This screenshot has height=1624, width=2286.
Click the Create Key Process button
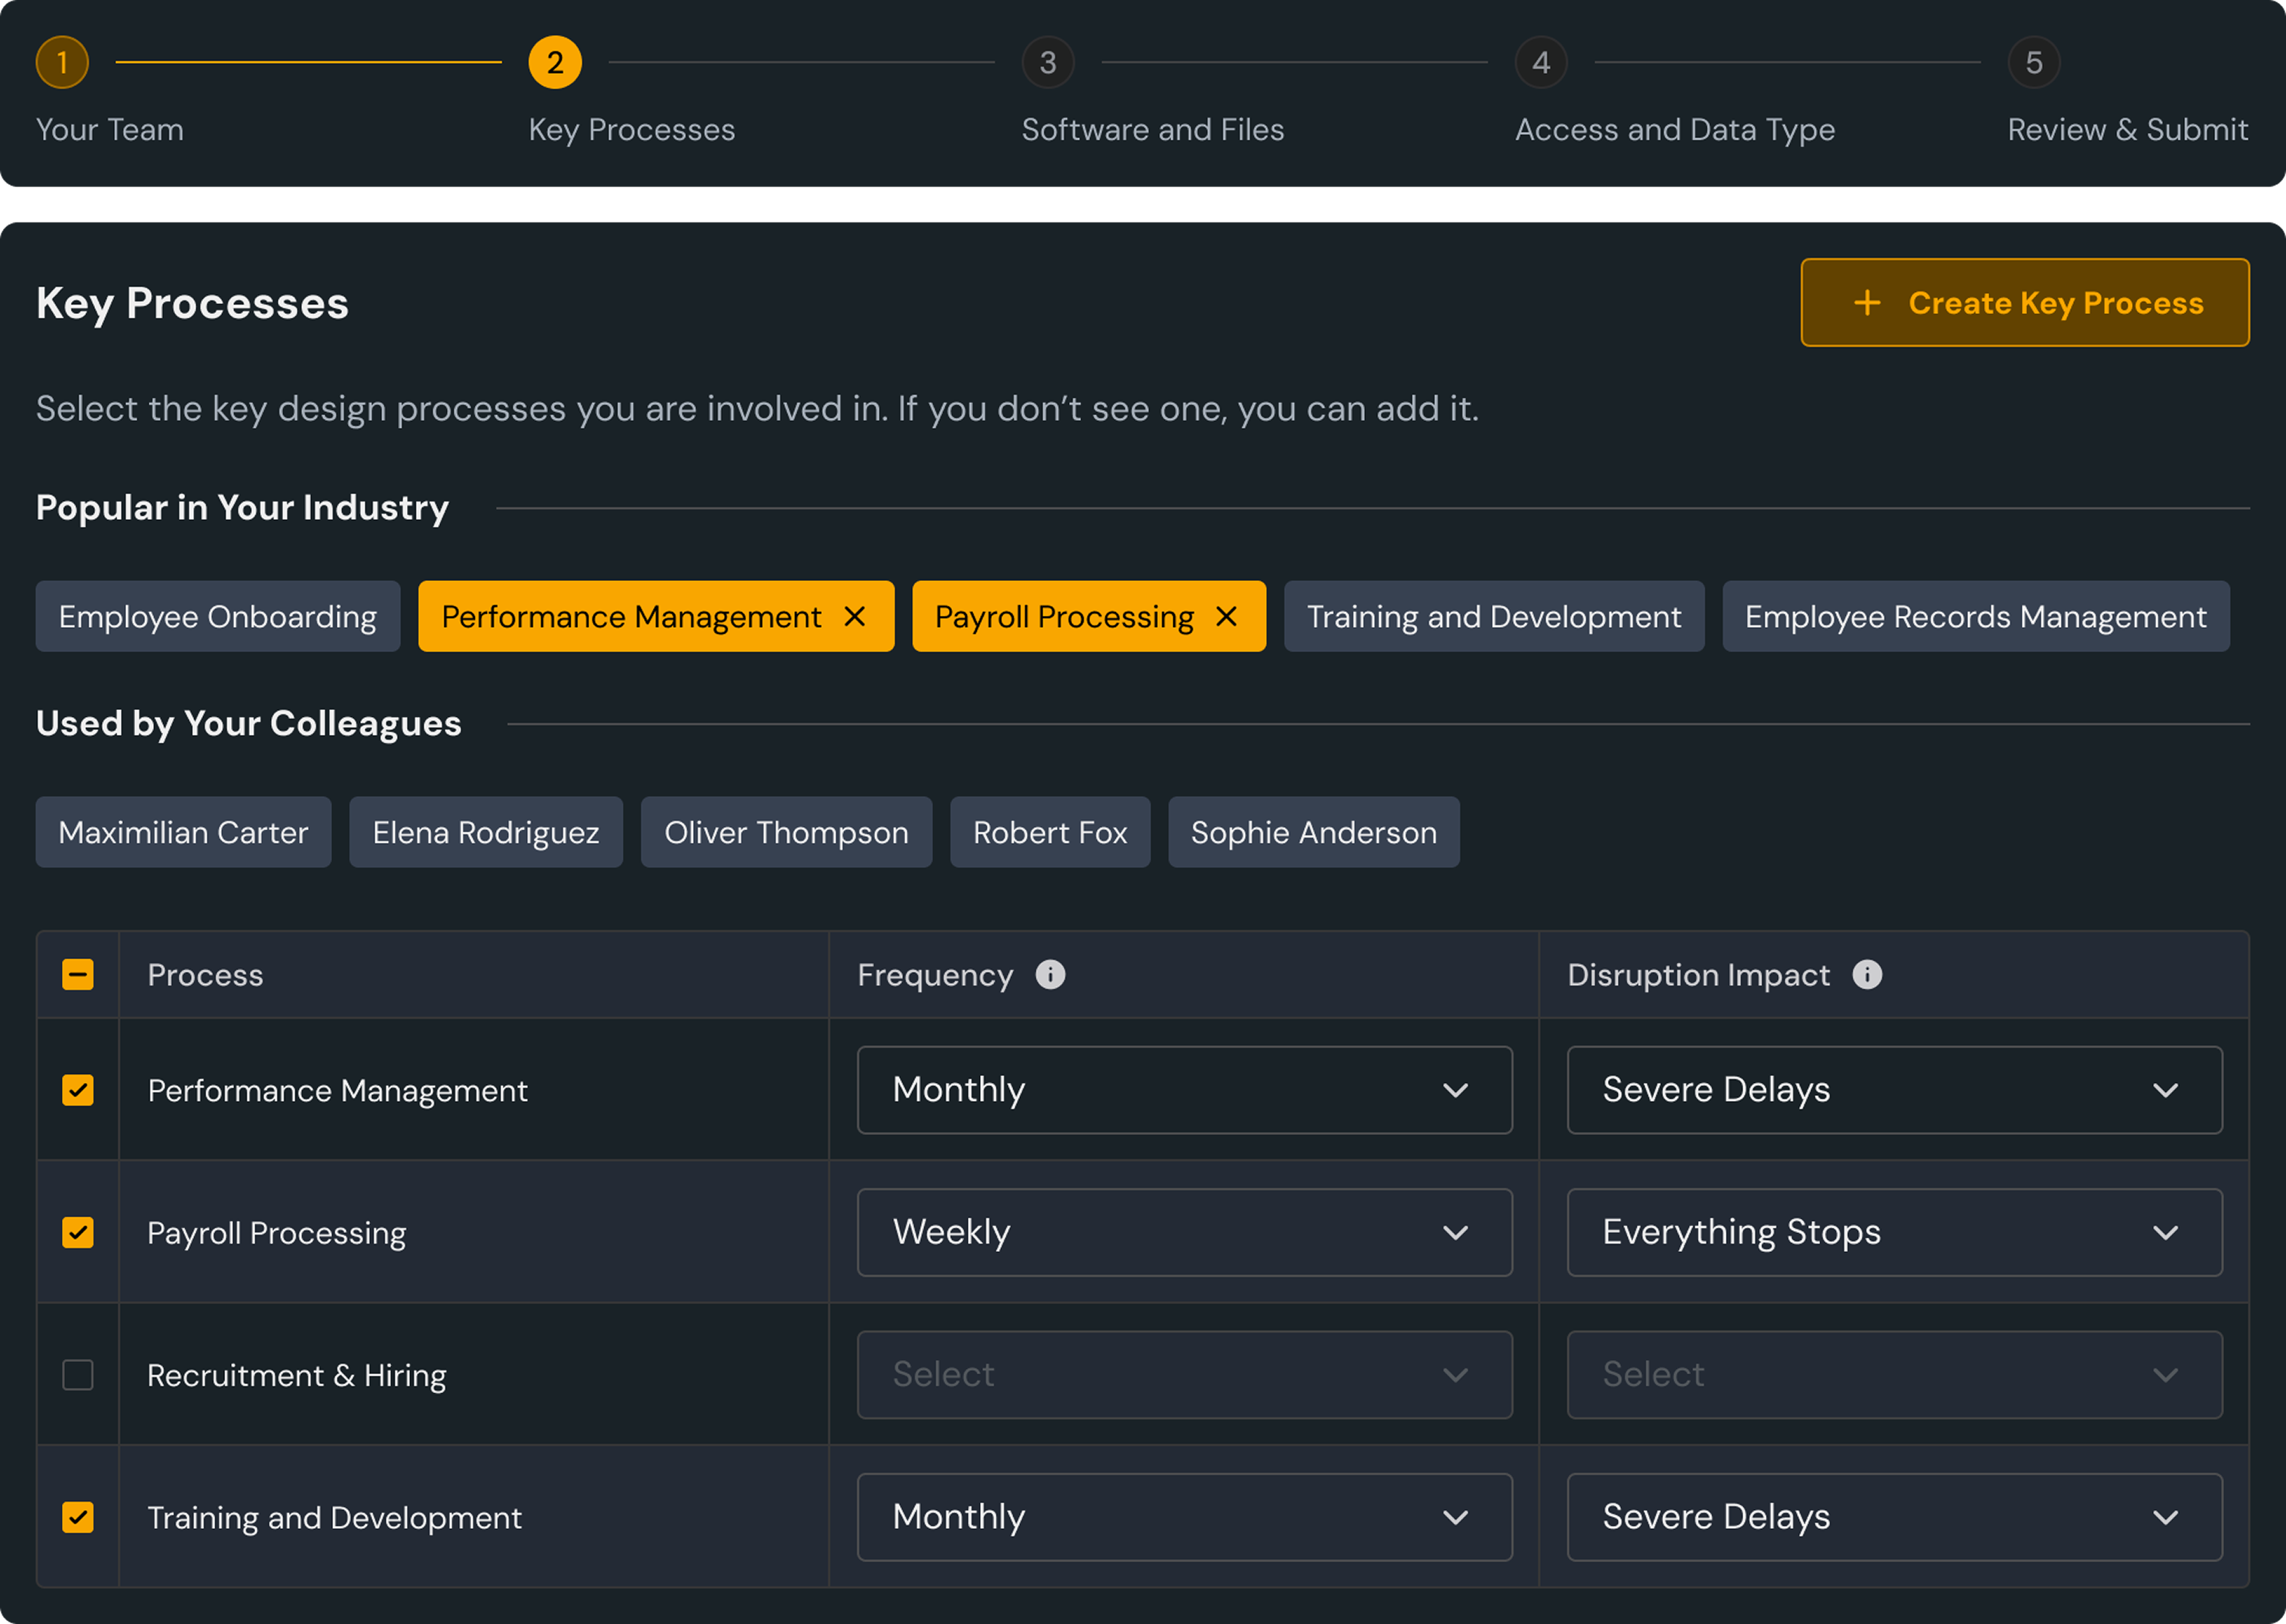point(2024,303)
